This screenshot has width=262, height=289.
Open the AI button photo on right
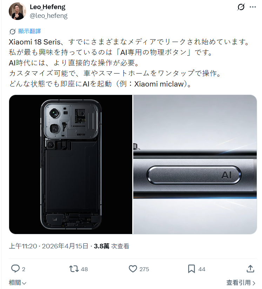pyautogui.click(x=195, y=164)
